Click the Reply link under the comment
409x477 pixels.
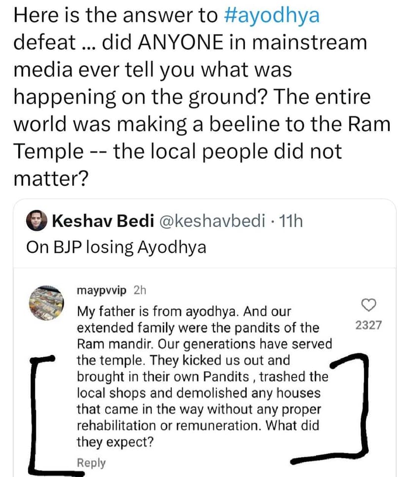(91, 463)
